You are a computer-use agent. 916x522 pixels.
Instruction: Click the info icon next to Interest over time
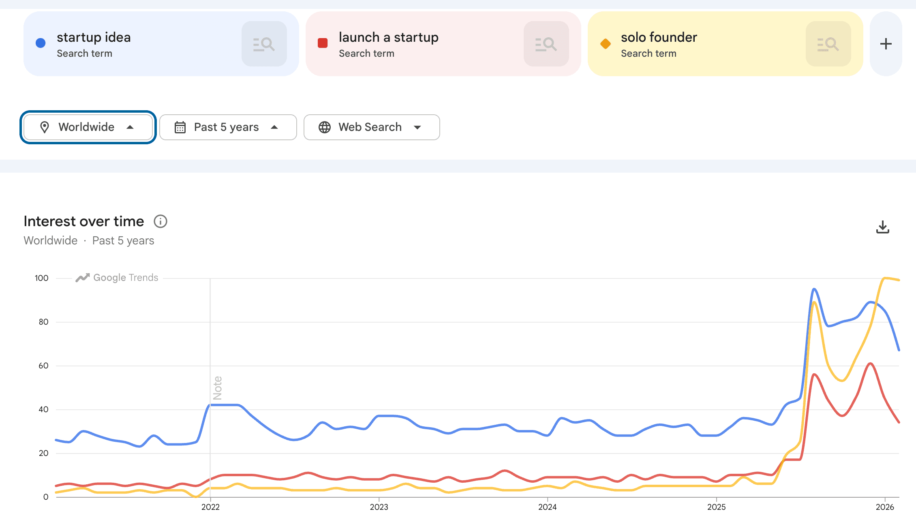tap(161, 221)
